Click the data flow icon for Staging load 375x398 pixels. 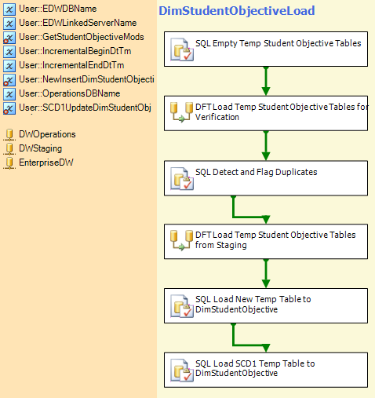(182, 240)
